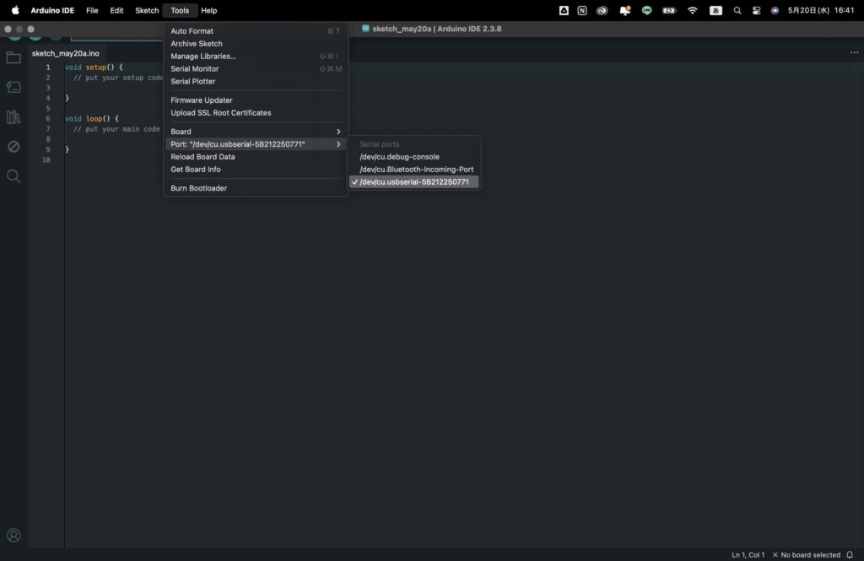This screenshot has height=561, width=864.
Task: Select the checked /dev/cu.usbserial-5B212250771 port
Action: coord(413,182)
